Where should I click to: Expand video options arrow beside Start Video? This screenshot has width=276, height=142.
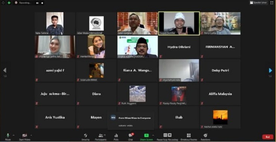(x=31, y=135)
